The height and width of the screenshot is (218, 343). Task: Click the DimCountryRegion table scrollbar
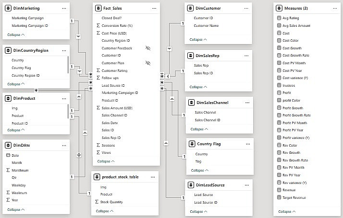(68, 63)
